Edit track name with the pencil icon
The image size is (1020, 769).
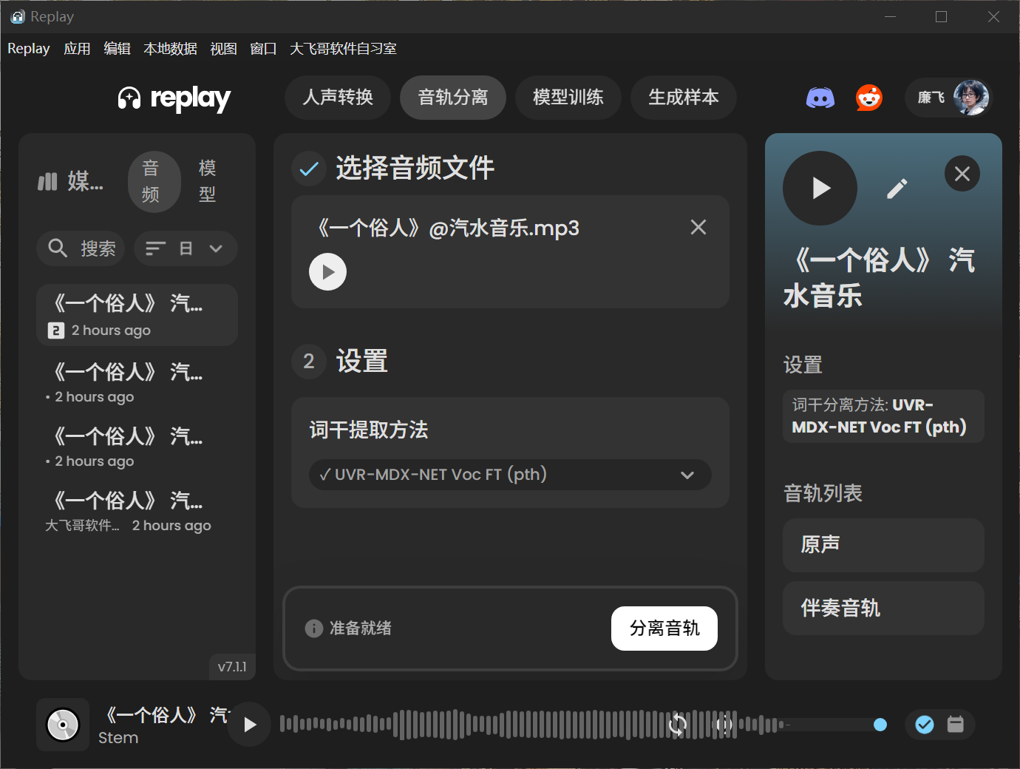coord(897,189)
